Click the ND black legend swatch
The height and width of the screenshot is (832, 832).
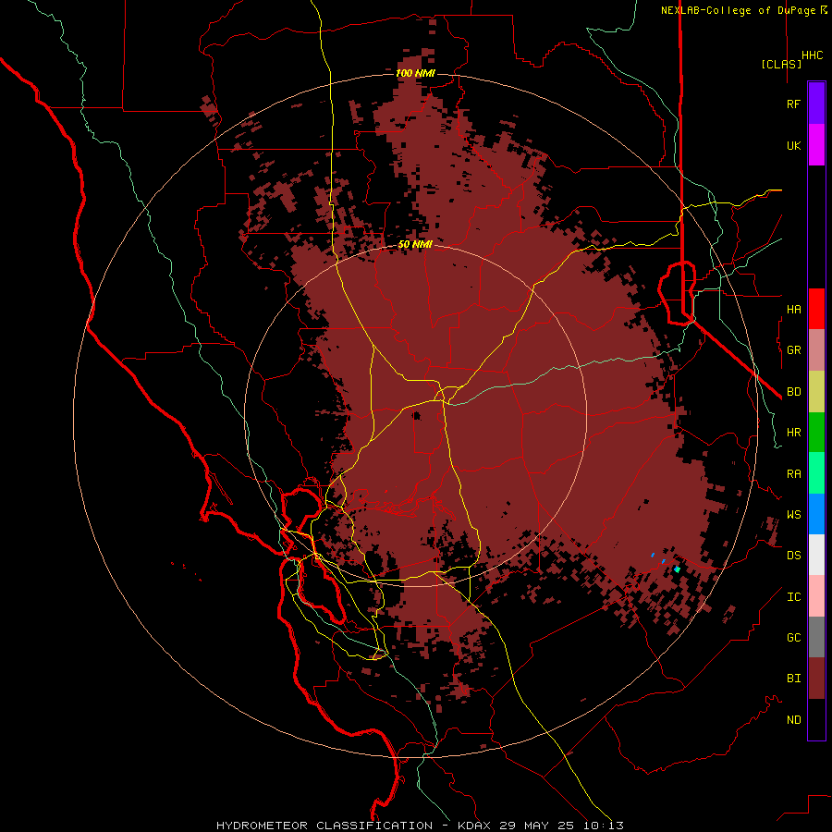[816, 719]
